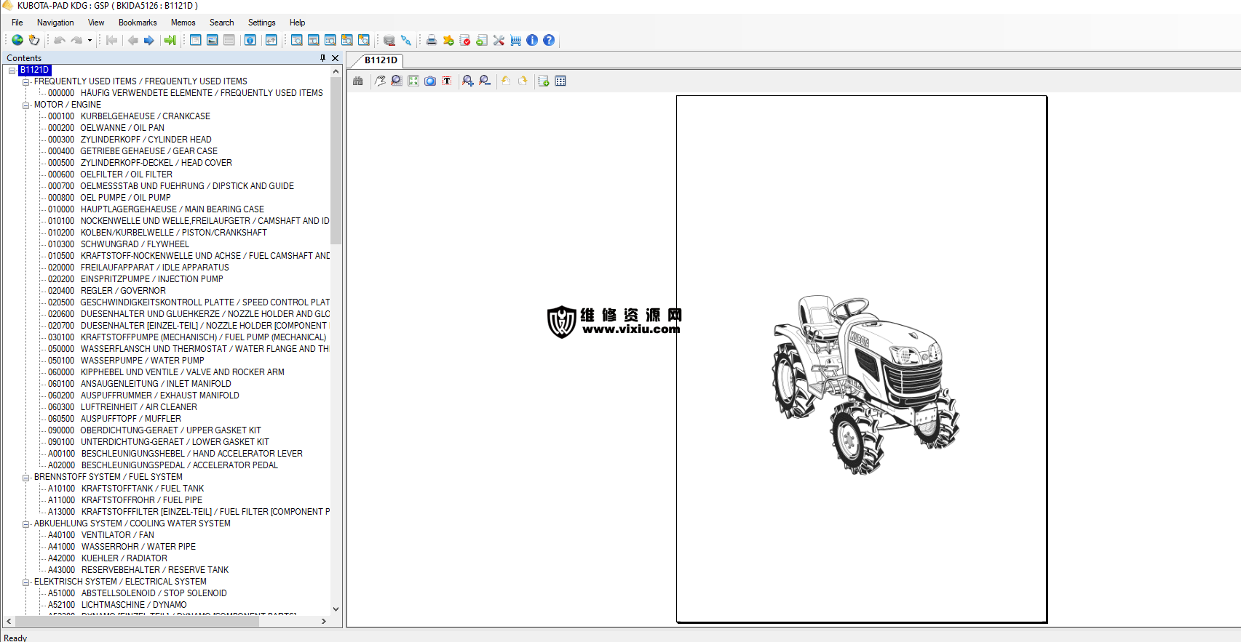Click the Contents scroll-down arrow
The image size is (1241, 642).
click(x=336, y=609)
